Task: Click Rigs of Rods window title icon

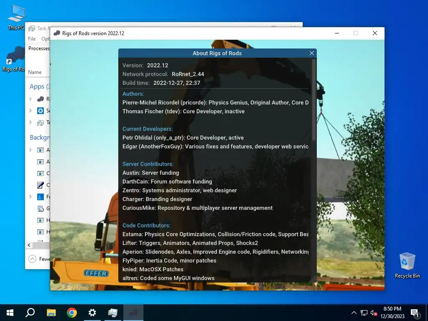Action: pyautogui.click(x=57, y=33)
